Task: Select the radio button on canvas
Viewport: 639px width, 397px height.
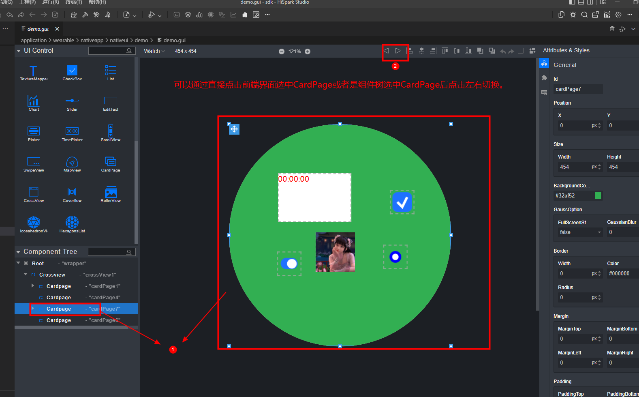Action: pos(395,257)
